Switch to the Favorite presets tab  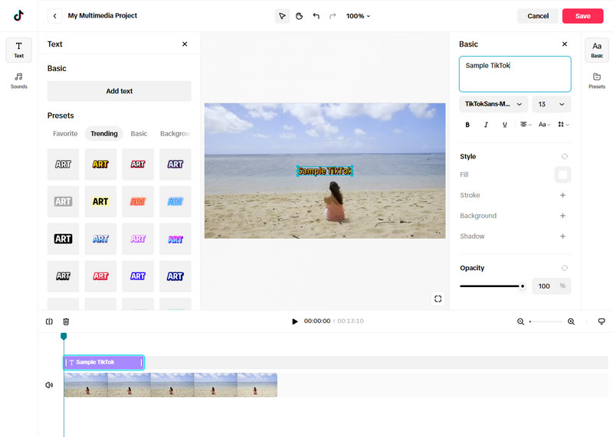point(65,134)
